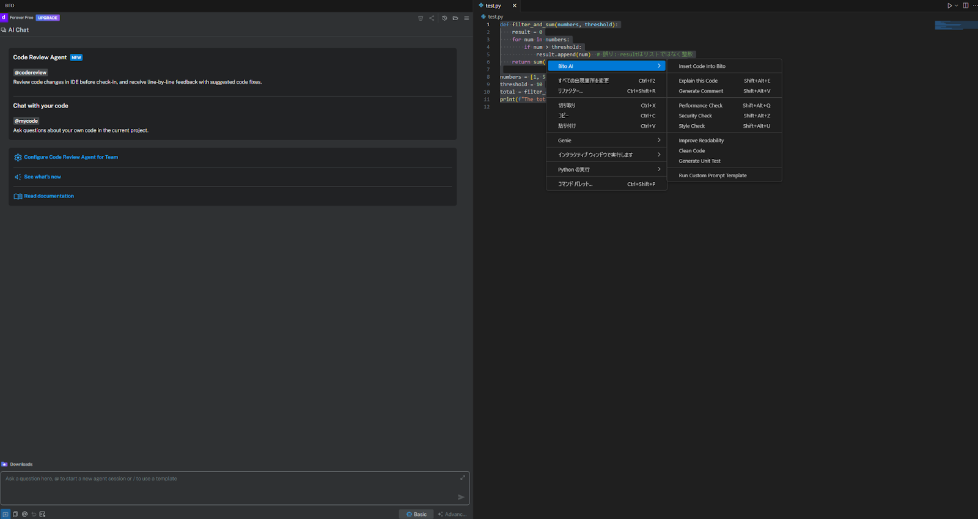Expand the Python の実行 submenu
This screenshot has width=978, height=519.
pyautogui.click(x=606, y=169)
